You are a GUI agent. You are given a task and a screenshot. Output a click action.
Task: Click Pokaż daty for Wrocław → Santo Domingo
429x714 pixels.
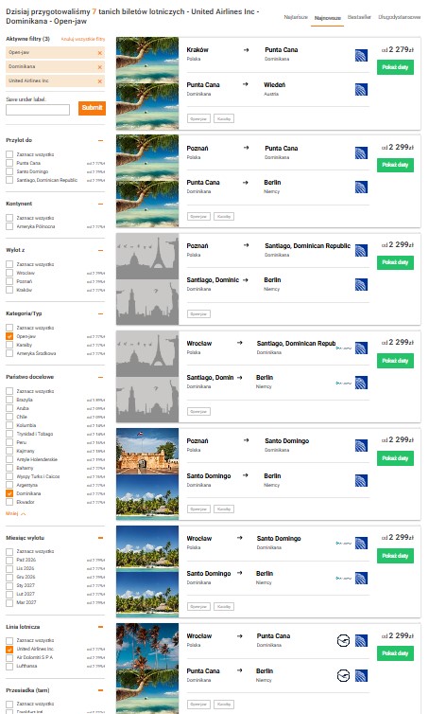[395, 556]
